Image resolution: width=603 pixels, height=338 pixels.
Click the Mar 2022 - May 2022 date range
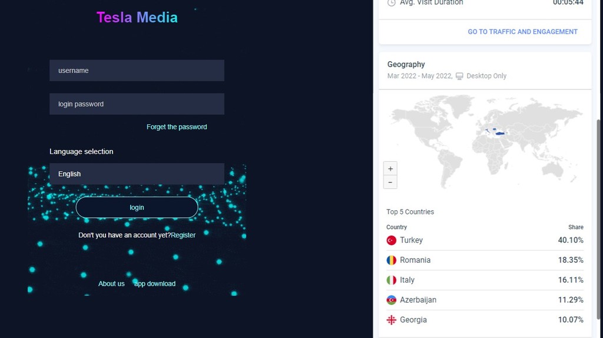pos(419,76)
